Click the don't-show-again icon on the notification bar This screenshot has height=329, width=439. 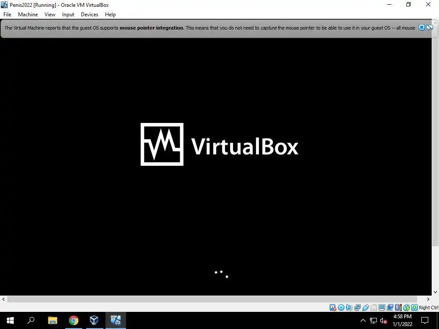[x=430, y=27]
